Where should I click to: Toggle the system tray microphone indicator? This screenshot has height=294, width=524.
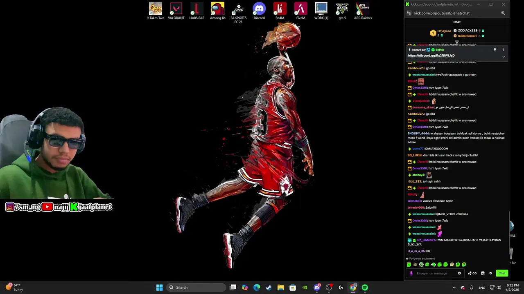point(472,287)
